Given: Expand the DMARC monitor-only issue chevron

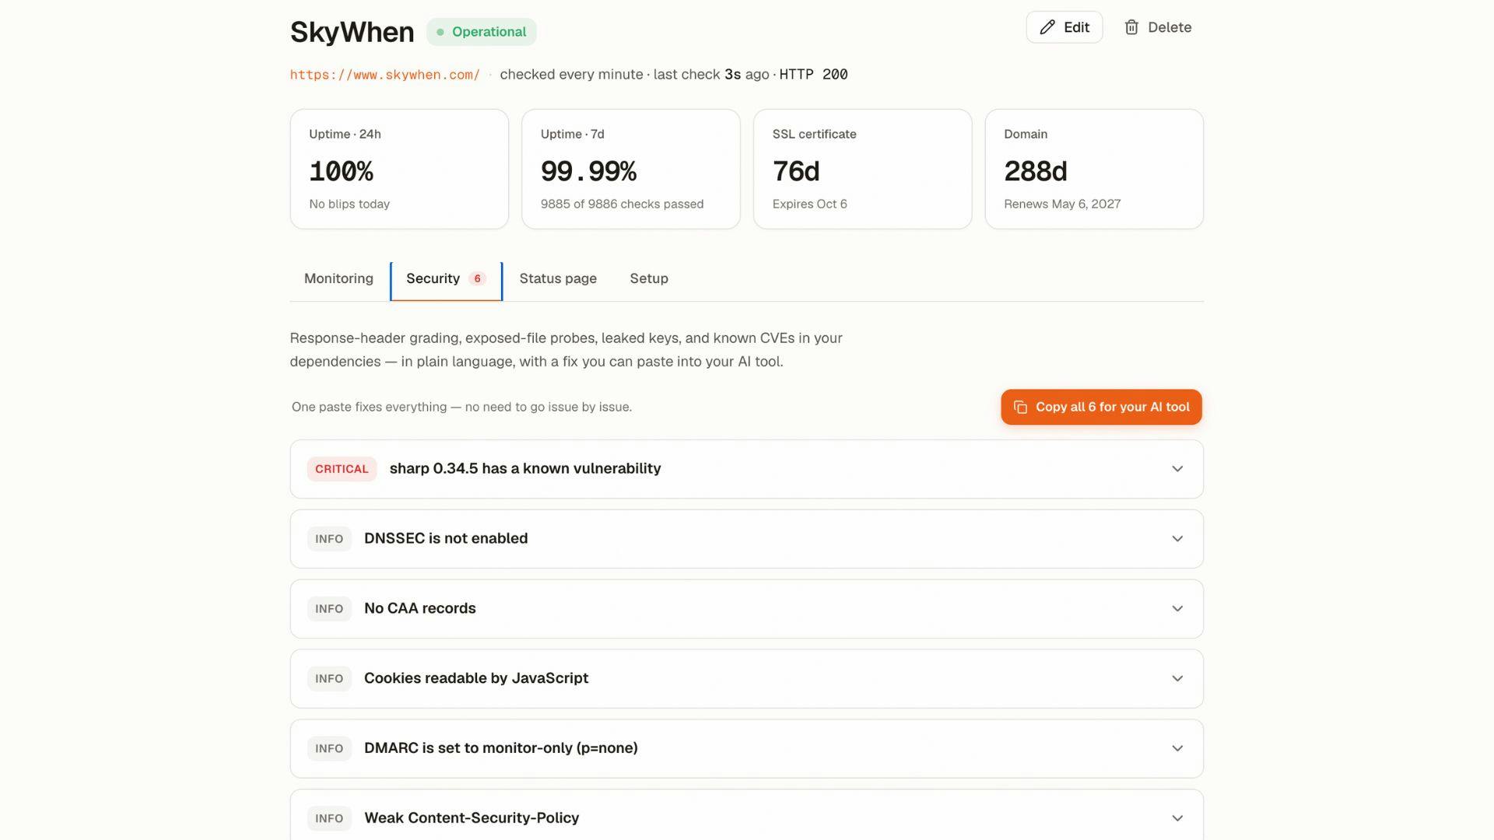Looking at the screenshot, I should point(1177,748).
